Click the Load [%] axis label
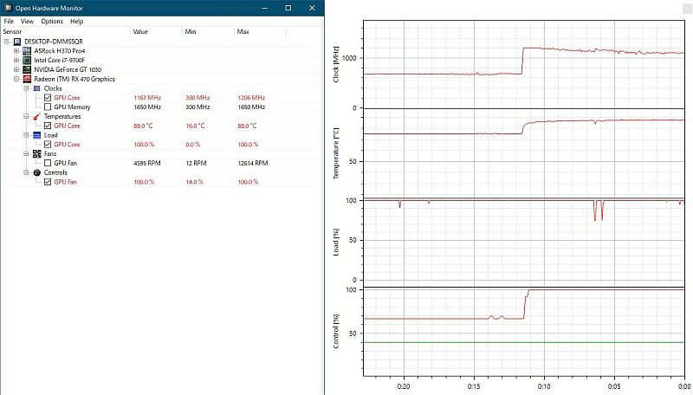 coord(336,243)
